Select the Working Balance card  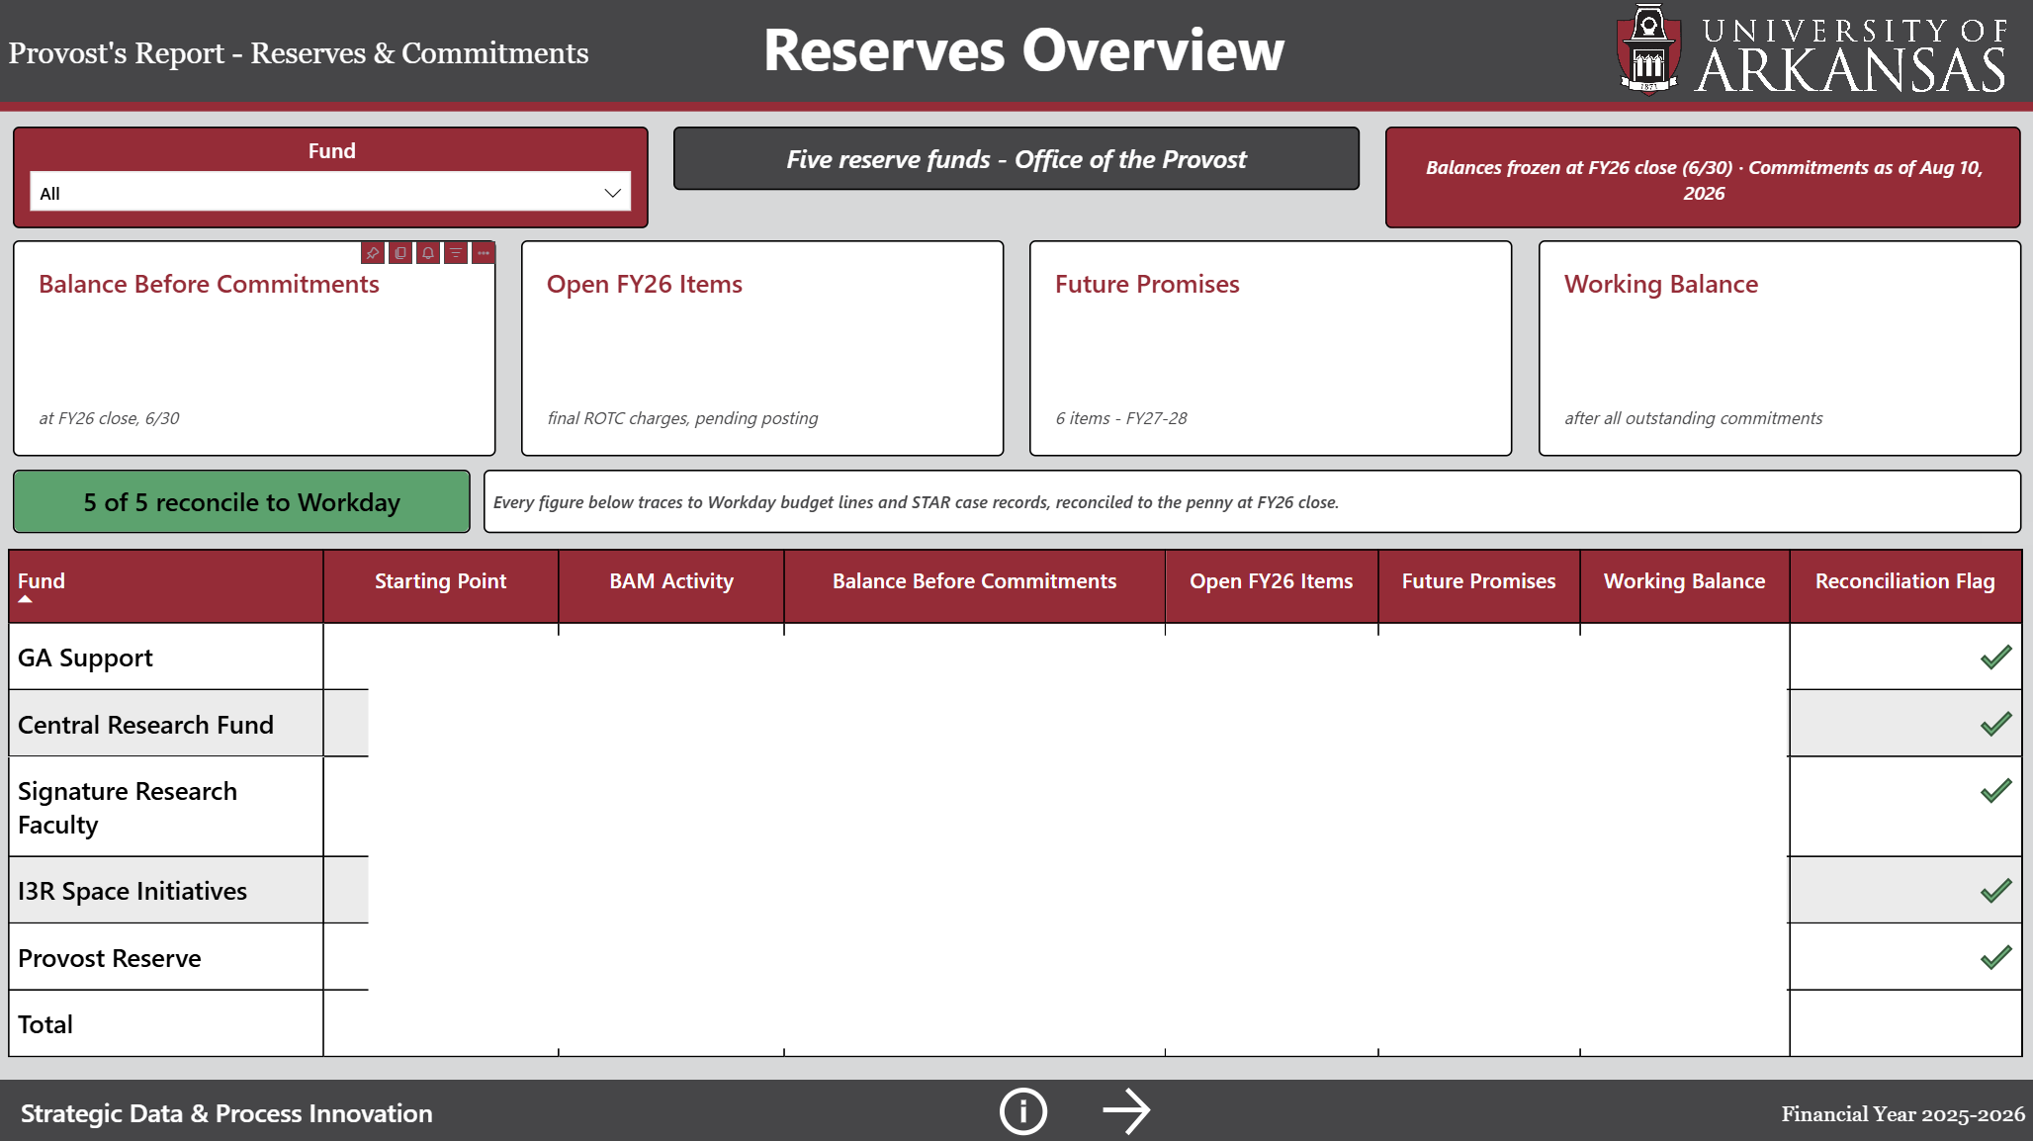click(1780, 348)
